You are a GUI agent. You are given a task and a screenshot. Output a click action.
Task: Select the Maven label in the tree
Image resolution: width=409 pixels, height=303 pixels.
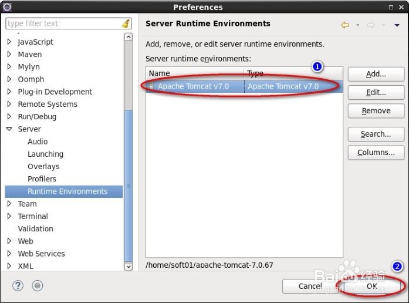click(x=30, y=54)
